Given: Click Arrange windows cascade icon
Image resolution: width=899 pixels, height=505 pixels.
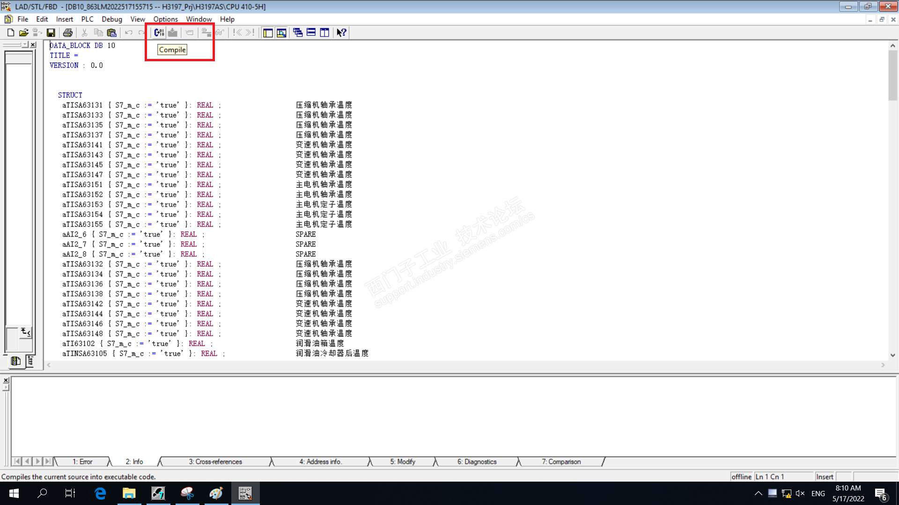Looking at the screenshot, I should pos(298,33).
